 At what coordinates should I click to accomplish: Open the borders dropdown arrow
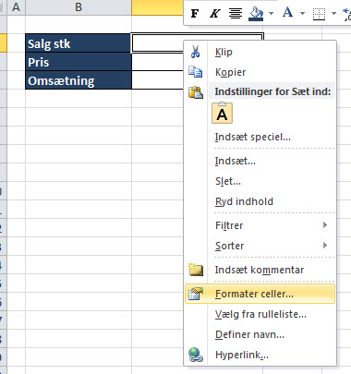click(x=333, y=13)
